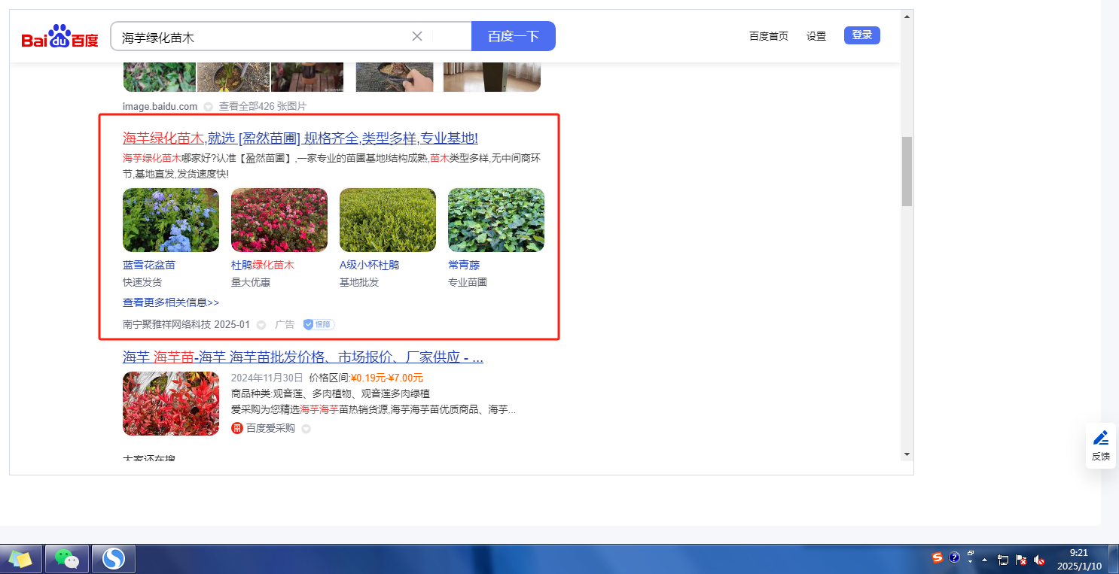Click the wooden-table image thumbnail in the strip
The height and width of the screenshot is (574, 1119).
coord(307,77)
